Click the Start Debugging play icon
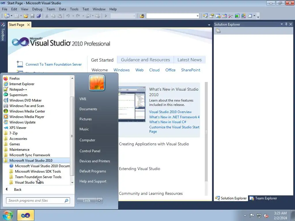This screenshot has height=221, width=295. (106, 16)
